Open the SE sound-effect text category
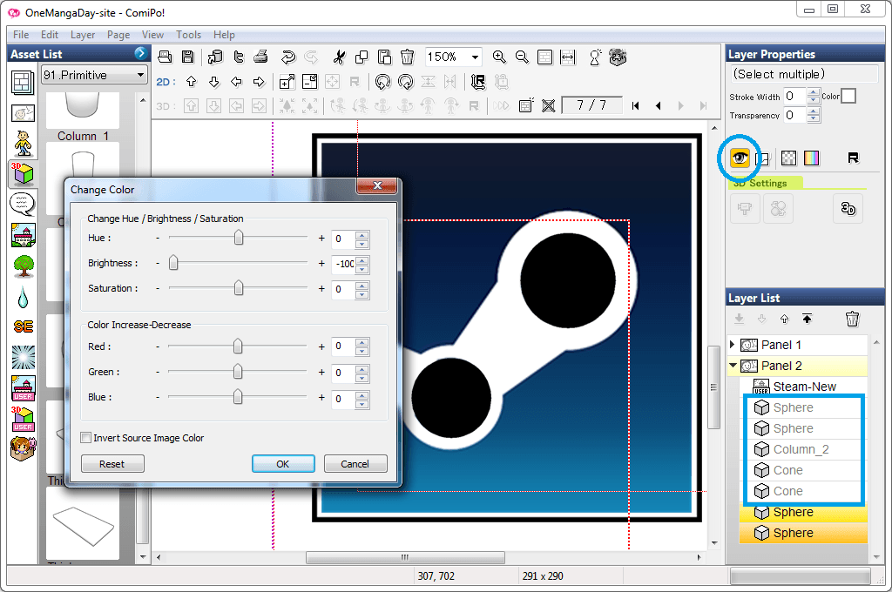Screen dimensions: 892x592 (x=23, y=326)
